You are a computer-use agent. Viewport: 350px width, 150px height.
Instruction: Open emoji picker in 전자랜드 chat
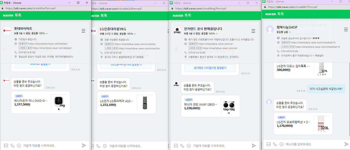(189, 146)
